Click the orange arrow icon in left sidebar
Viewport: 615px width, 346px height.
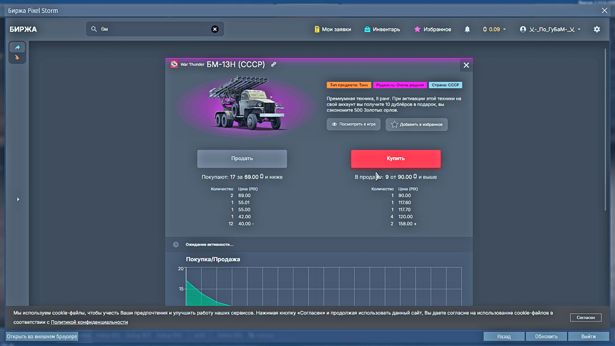[17, 58]
